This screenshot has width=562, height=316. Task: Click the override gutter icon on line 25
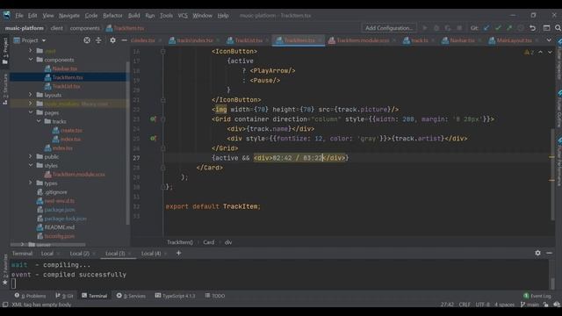pos(153,139)
